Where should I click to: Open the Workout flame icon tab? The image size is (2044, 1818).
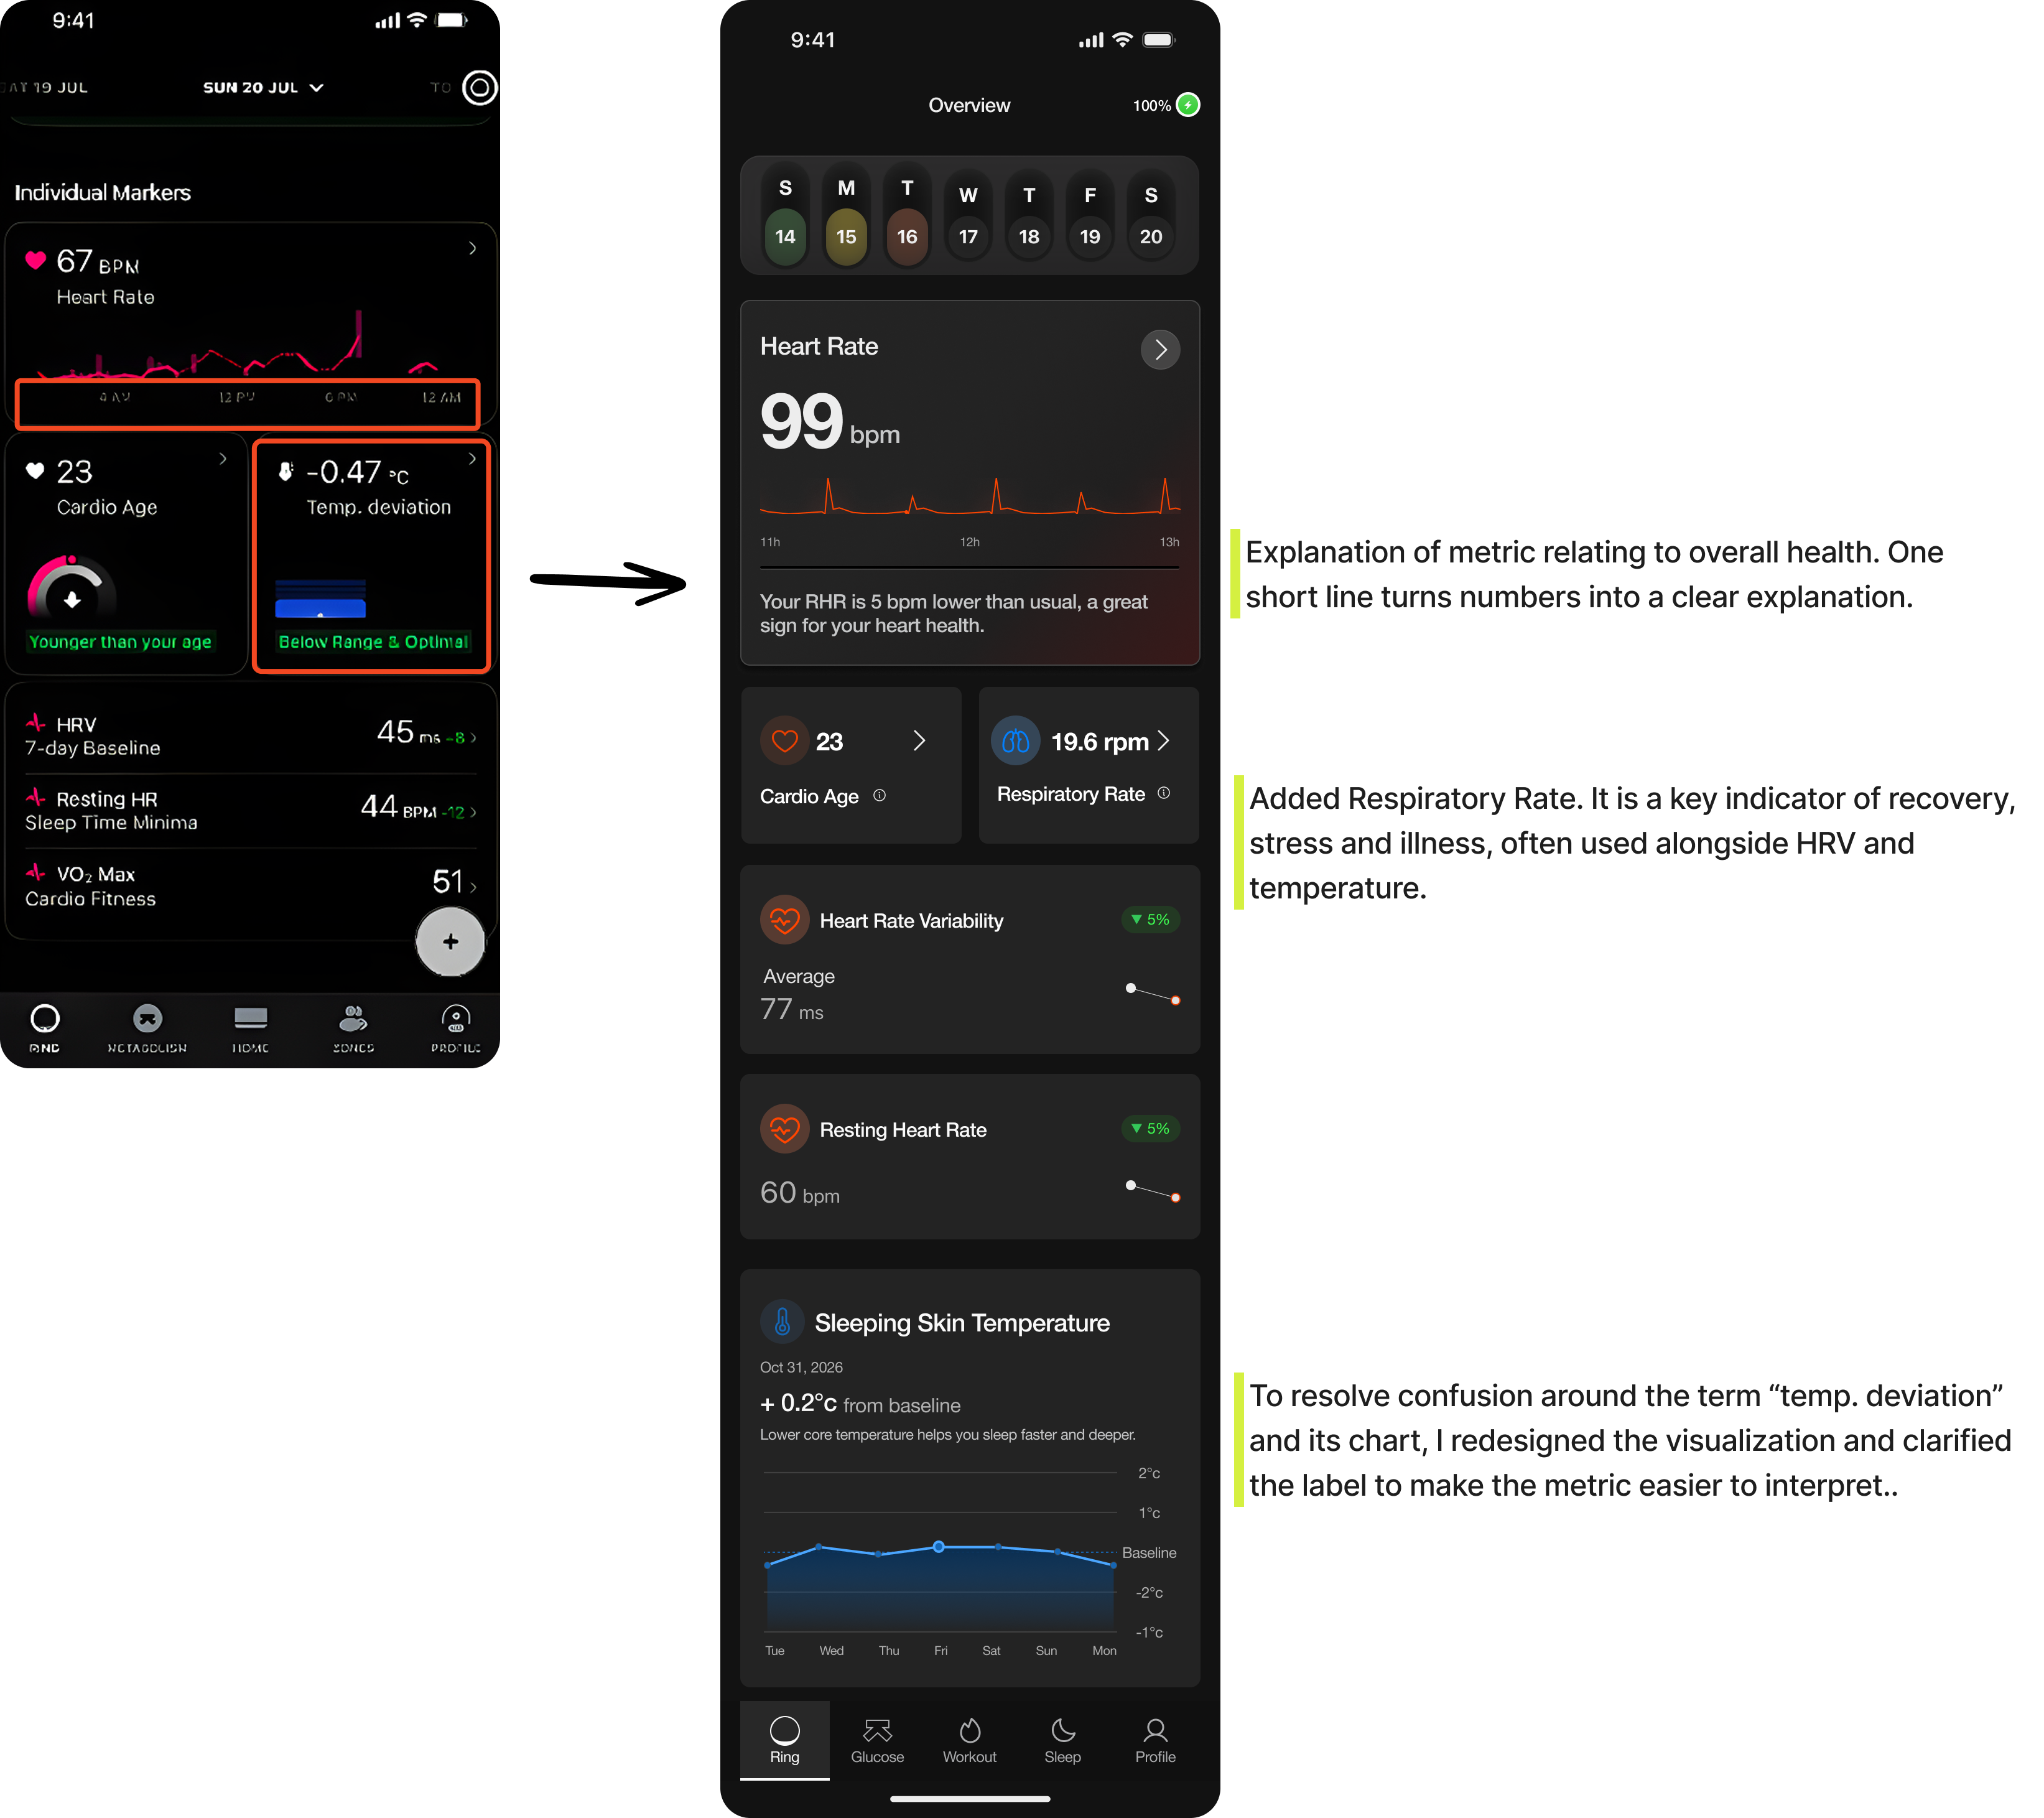(x=969, y=1731)
